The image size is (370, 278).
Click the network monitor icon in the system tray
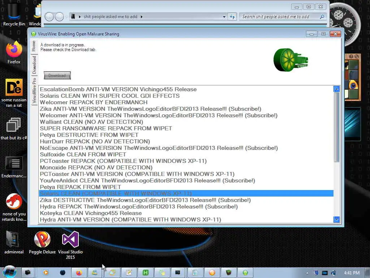coord(325,273)
